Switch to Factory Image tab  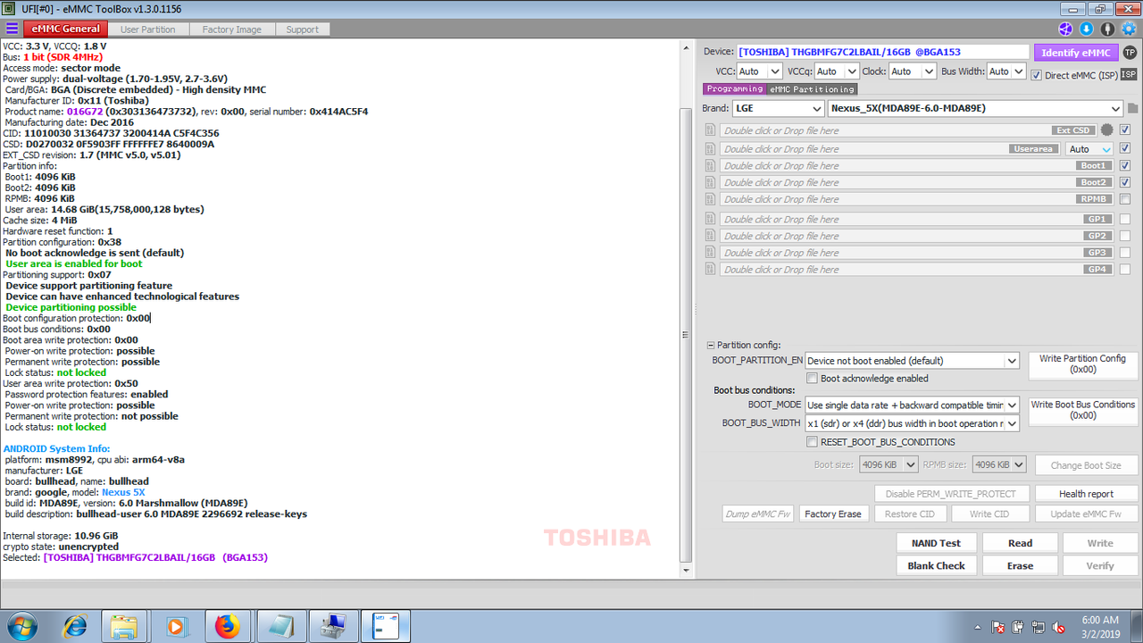(232, 29)
